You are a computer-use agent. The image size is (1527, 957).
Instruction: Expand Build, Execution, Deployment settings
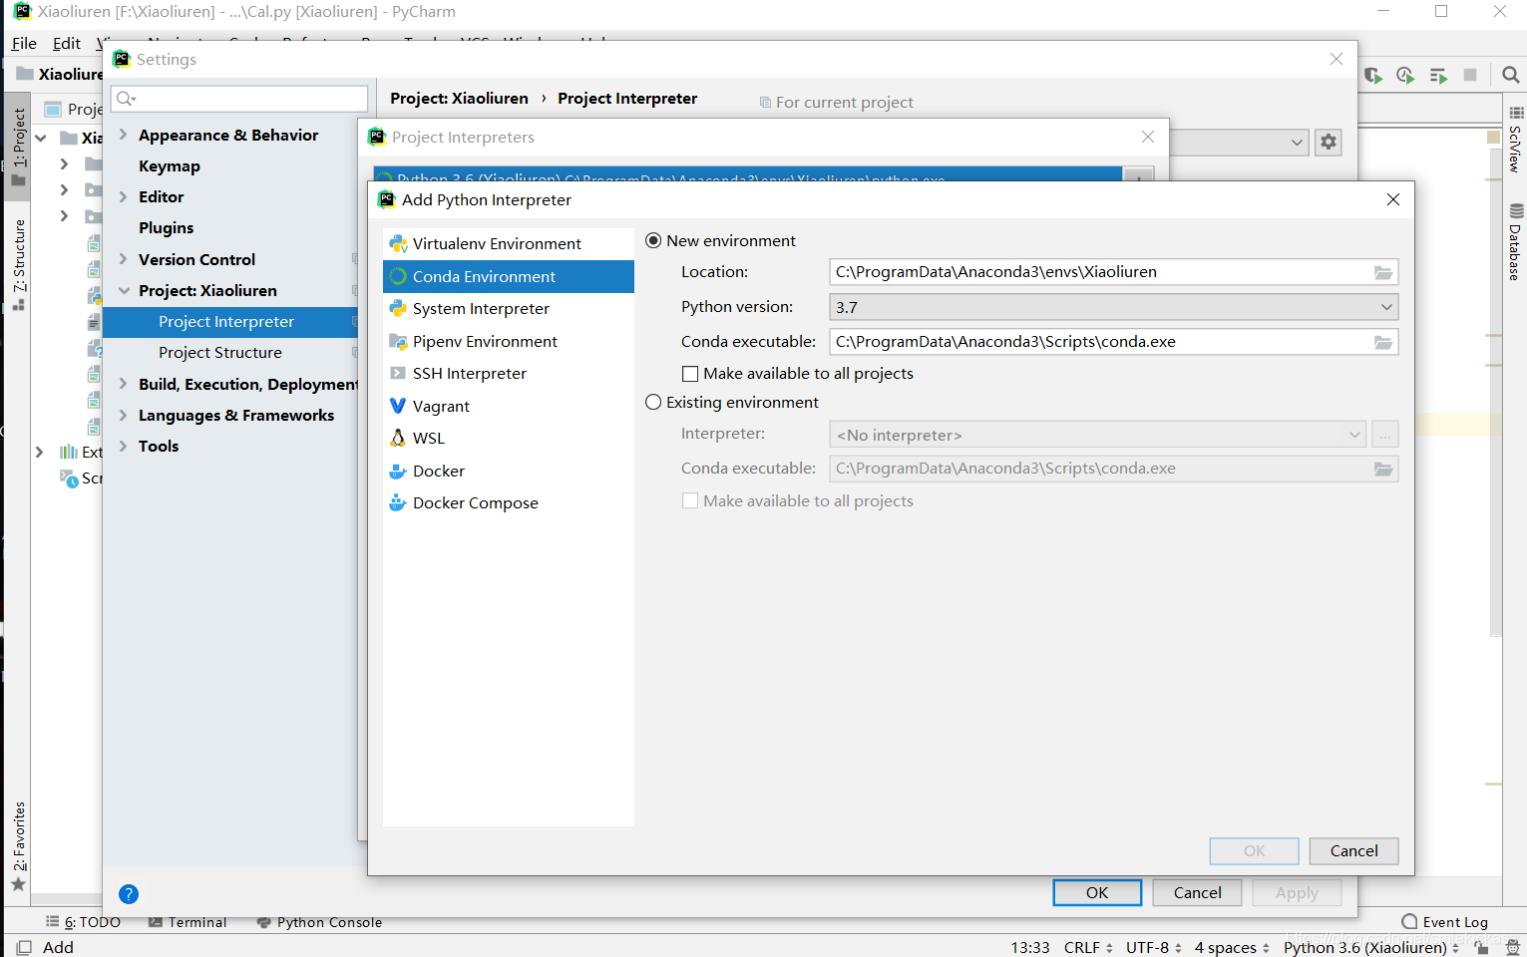pos(124,384)
